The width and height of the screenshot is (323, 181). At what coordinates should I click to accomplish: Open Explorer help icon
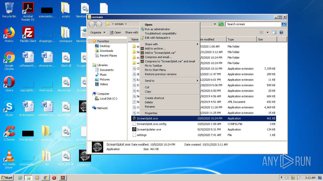pos(281,32)
